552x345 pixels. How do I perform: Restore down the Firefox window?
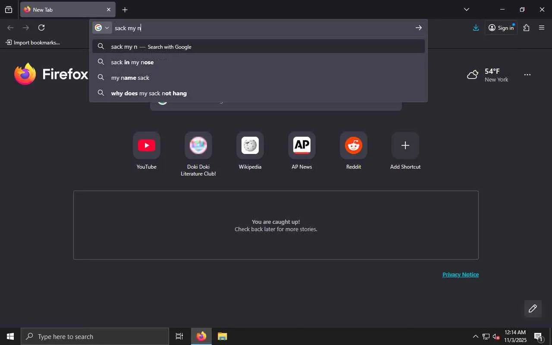[x=522, y=9]
